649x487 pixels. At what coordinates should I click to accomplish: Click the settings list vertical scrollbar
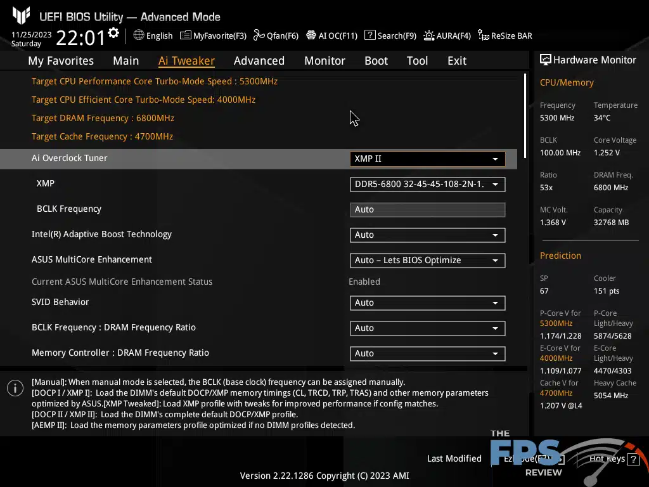(x=525, y=115)
